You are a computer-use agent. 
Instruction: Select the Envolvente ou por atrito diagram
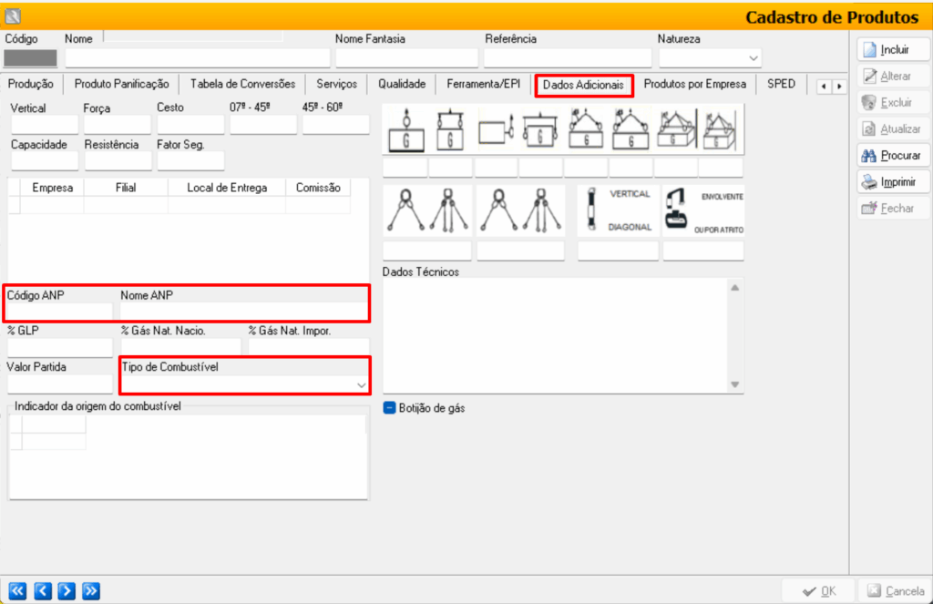[x=703, y=210]
